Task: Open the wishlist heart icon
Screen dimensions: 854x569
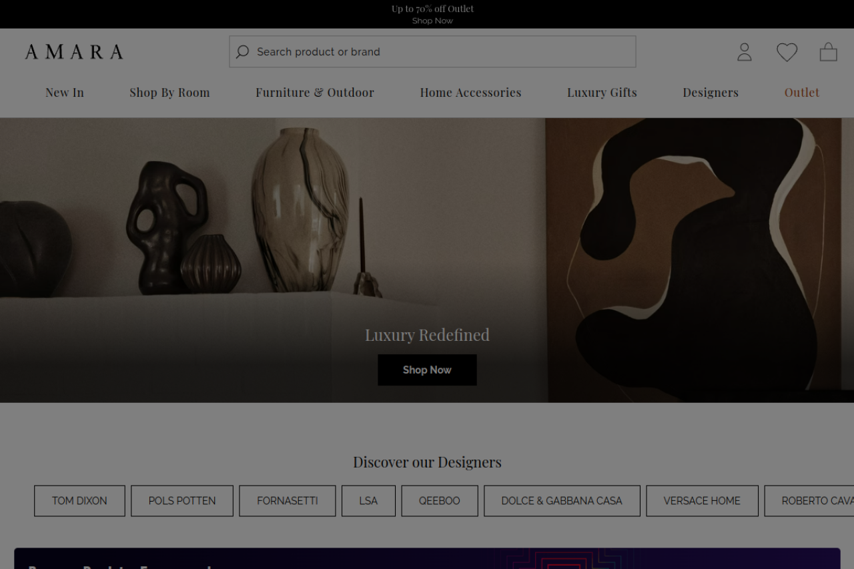Action: click(x=787, y=52)
